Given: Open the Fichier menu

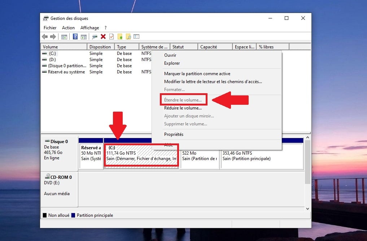Looking at the screenshot, I should point(50,27).
